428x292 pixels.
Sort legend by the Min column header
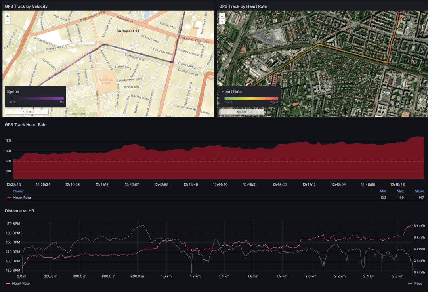click(x=382, y=191)
